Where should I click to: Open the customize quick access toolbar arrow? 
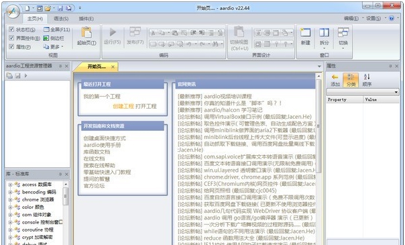click(80, 8)
